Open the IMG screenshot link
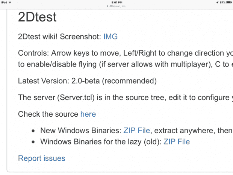Viewport: 233px width, 175px height. (110, 37)
